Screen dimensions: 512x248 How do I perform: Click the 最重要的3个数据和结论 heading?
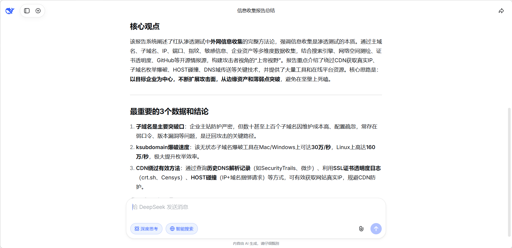(169, 112)
